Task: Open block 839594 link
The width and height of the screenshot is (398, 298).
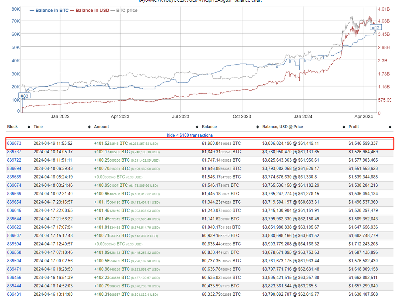Action: [14, 244]
